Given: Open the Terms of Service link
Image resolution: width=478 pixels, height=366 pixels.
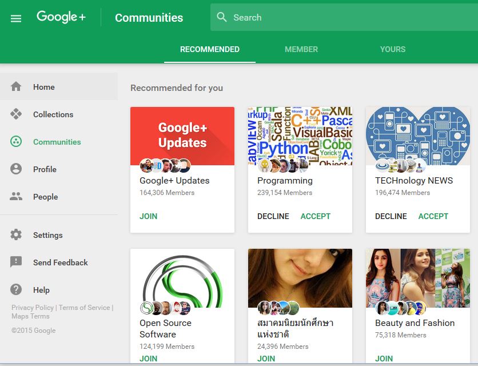Looking at the screenshot, I should [85, 308].
